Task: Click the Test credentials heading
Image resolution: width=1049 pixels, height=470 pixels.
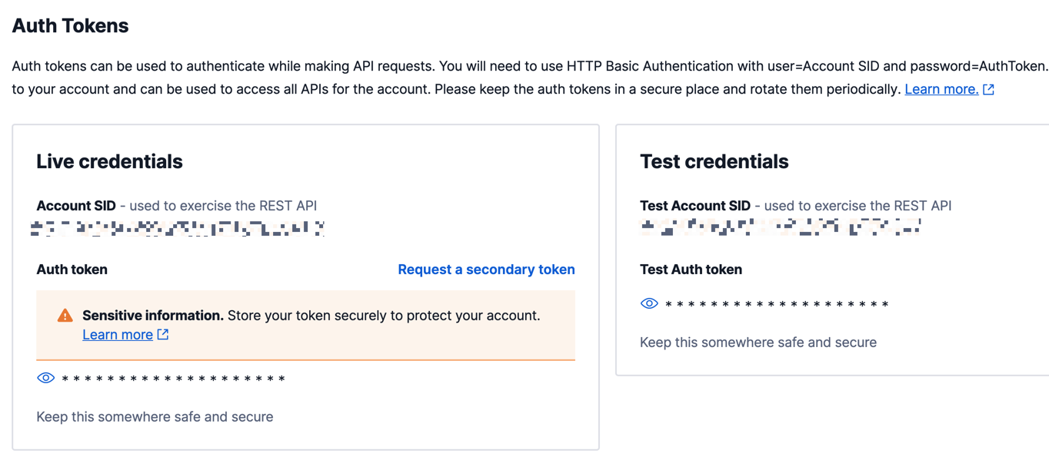Action: point(714,161)
